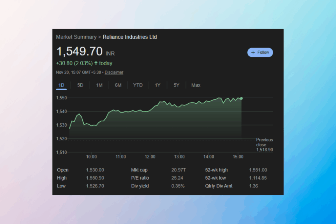Click the currently active 1D tab
The width and height of the screenshot is (336, 224).
point(61,85)
